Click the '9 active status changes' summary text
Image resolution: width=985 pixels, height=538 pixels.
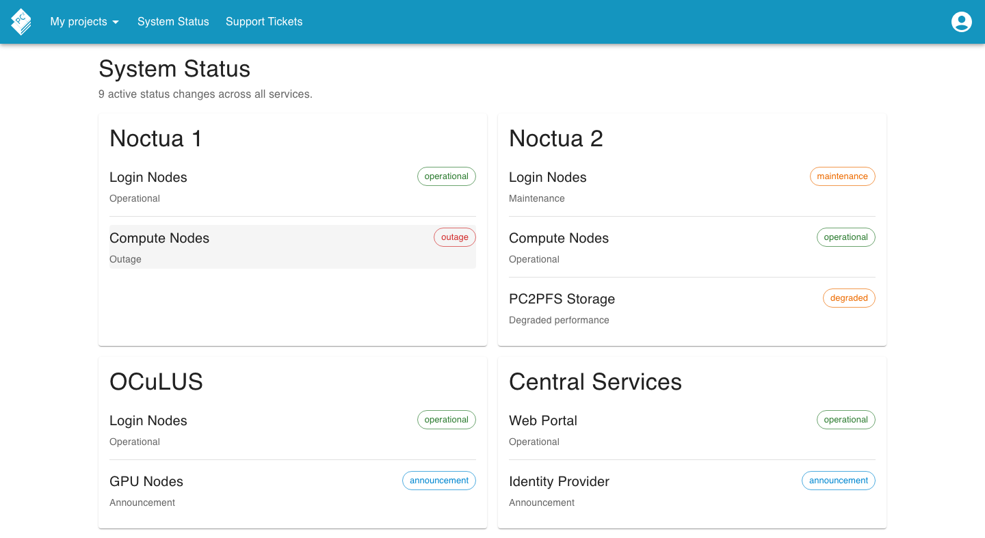(205, 94)
